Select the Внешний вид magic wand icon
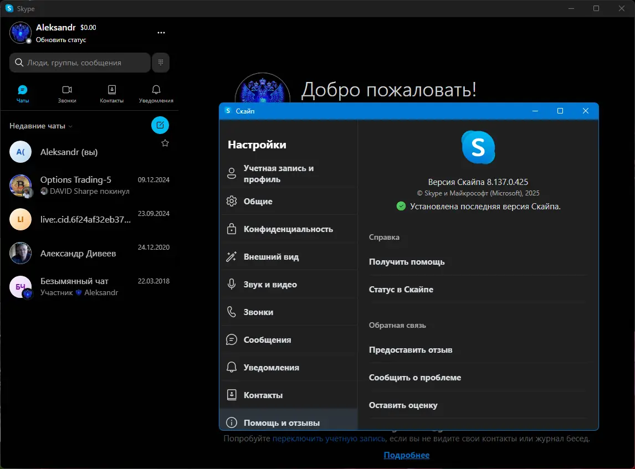635x469 pixels. (232, 256)
